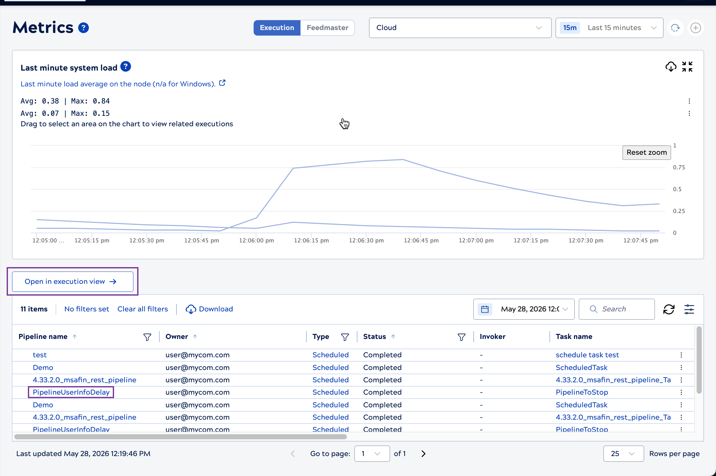Filter the Pipeline name column

[x=147, y=337]
